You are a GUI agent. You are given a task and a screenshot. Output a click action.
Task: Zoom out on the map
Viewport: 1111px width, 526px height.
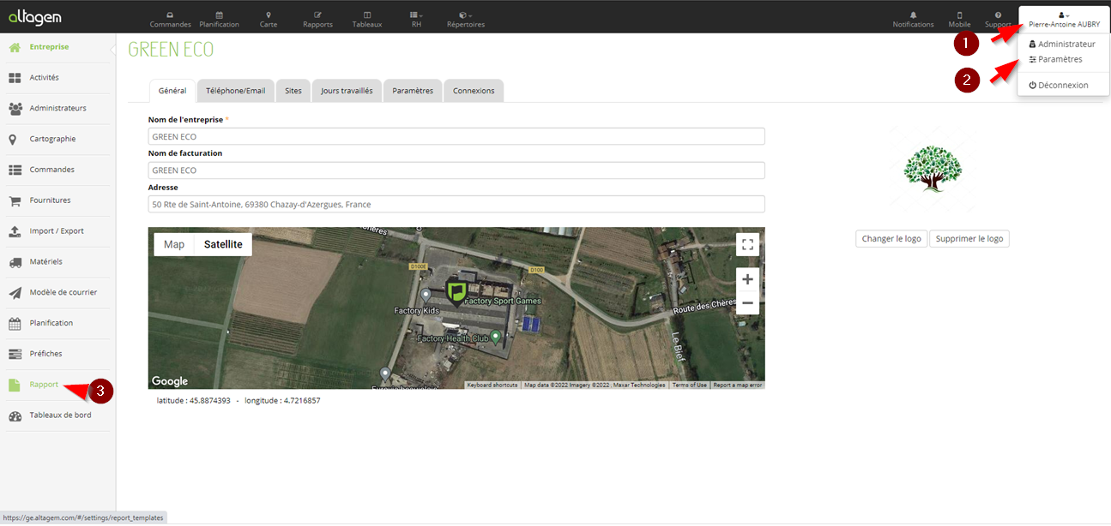[x=747, y=303]
